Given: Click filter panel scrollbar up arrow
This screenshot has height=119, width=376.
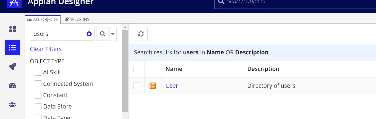Looking at the screenshot, I should [x=125, y=27].
